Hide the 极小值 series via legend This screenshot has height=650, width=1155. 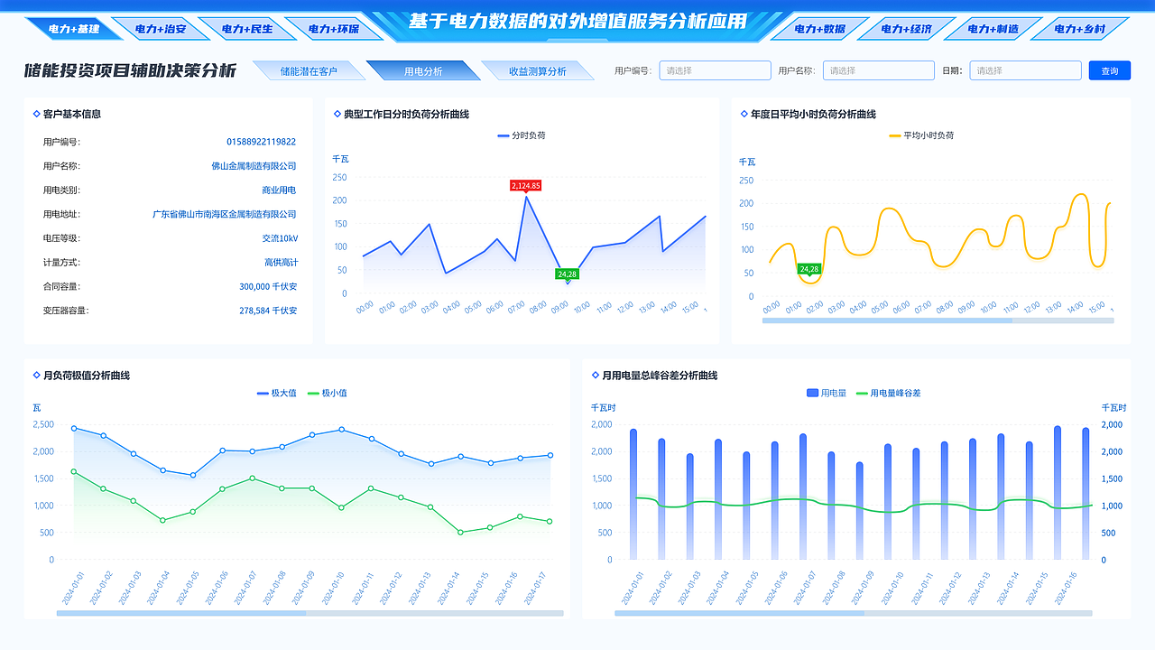[x=328, y=394]
